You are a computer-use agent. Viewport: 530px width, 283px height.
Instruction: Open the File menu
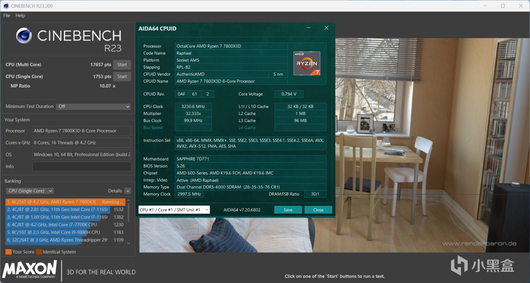7,15
